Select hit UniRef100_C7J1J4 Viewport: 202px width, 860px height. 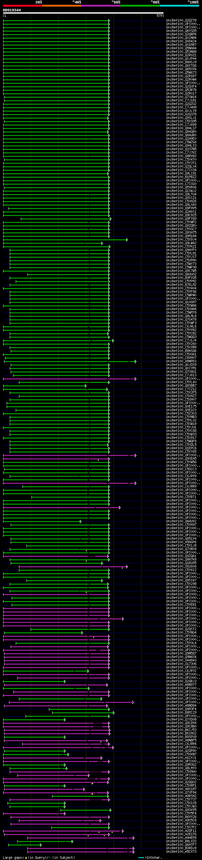[181, 340]
